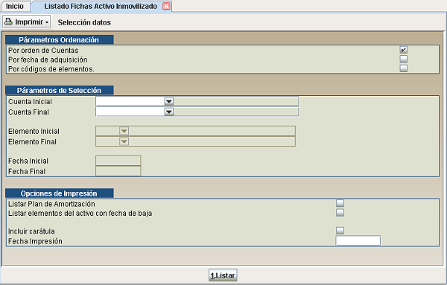Click the printer icon on Imprimir button
Viewport: 447px width, 285px height.
tap(8, 22)
